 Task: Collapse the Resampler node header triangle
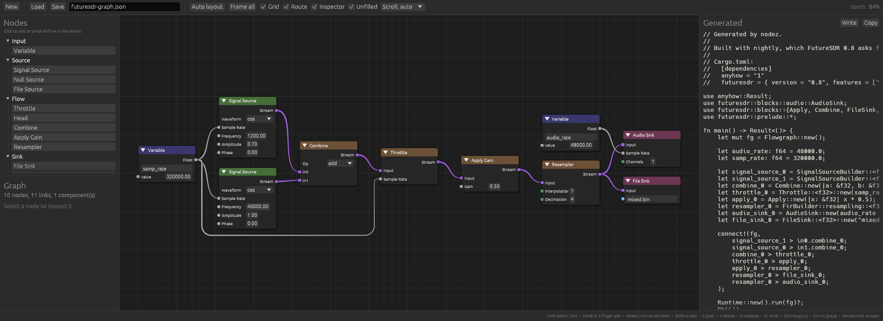point(547,164)
